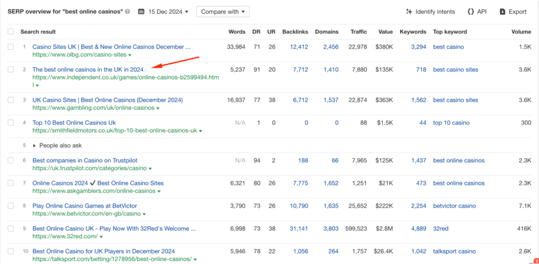Open URL dropdown arrow for betvictor.com link
Image resolution: width=539 pixels, height=264 pixels.
click(144, 214)
